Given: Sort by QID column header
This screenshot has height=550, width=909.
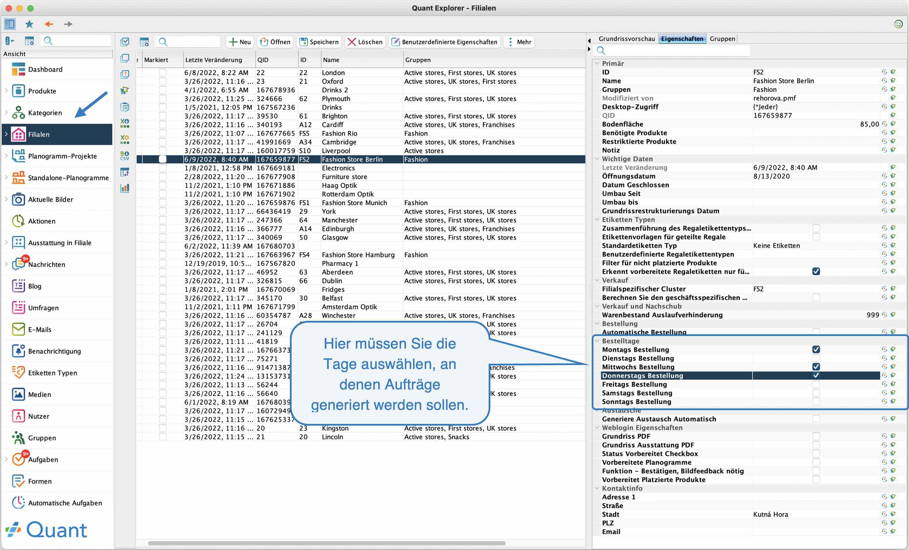Looking at the screenshot, I should (x=277, y=60).
